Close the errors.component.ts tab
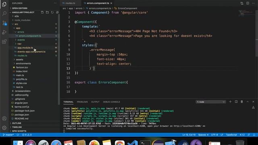This screenshot has width=258, height=145. click(x=111, y=3)
